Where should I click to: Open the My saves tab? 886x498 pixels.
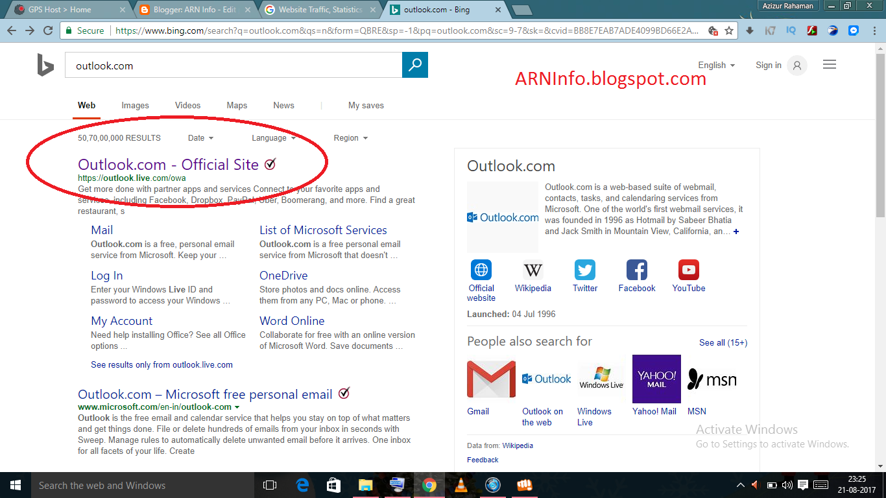pyautogui.click(x=366, y=105)
